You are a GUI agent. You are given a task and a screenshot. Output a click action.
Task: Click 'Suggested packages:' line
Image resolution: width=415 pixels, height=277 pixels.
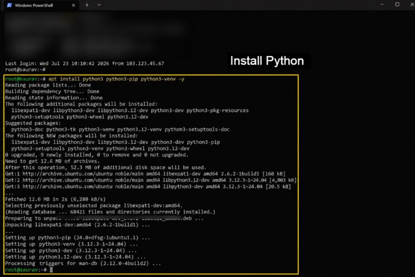33,123
